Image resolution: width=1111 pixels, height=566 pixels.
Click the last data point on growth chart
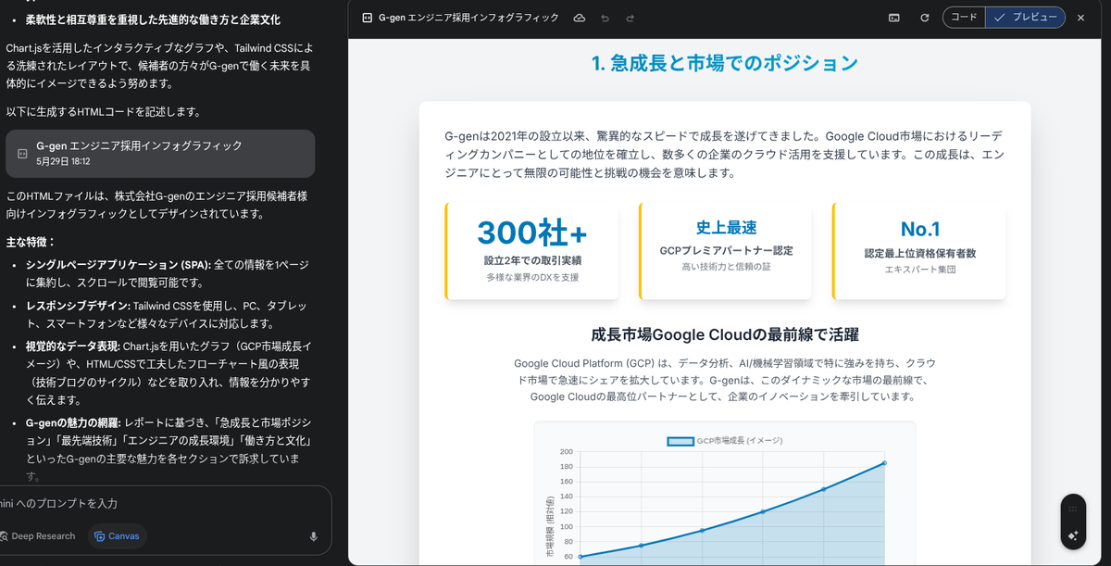[x=884, y=462]
